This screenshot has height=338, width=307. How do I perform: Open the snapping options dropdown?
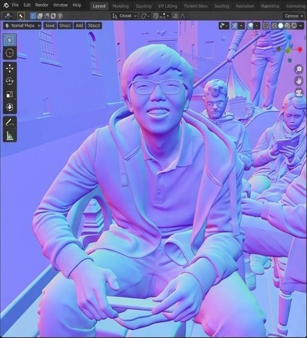(x=165, y=16)
